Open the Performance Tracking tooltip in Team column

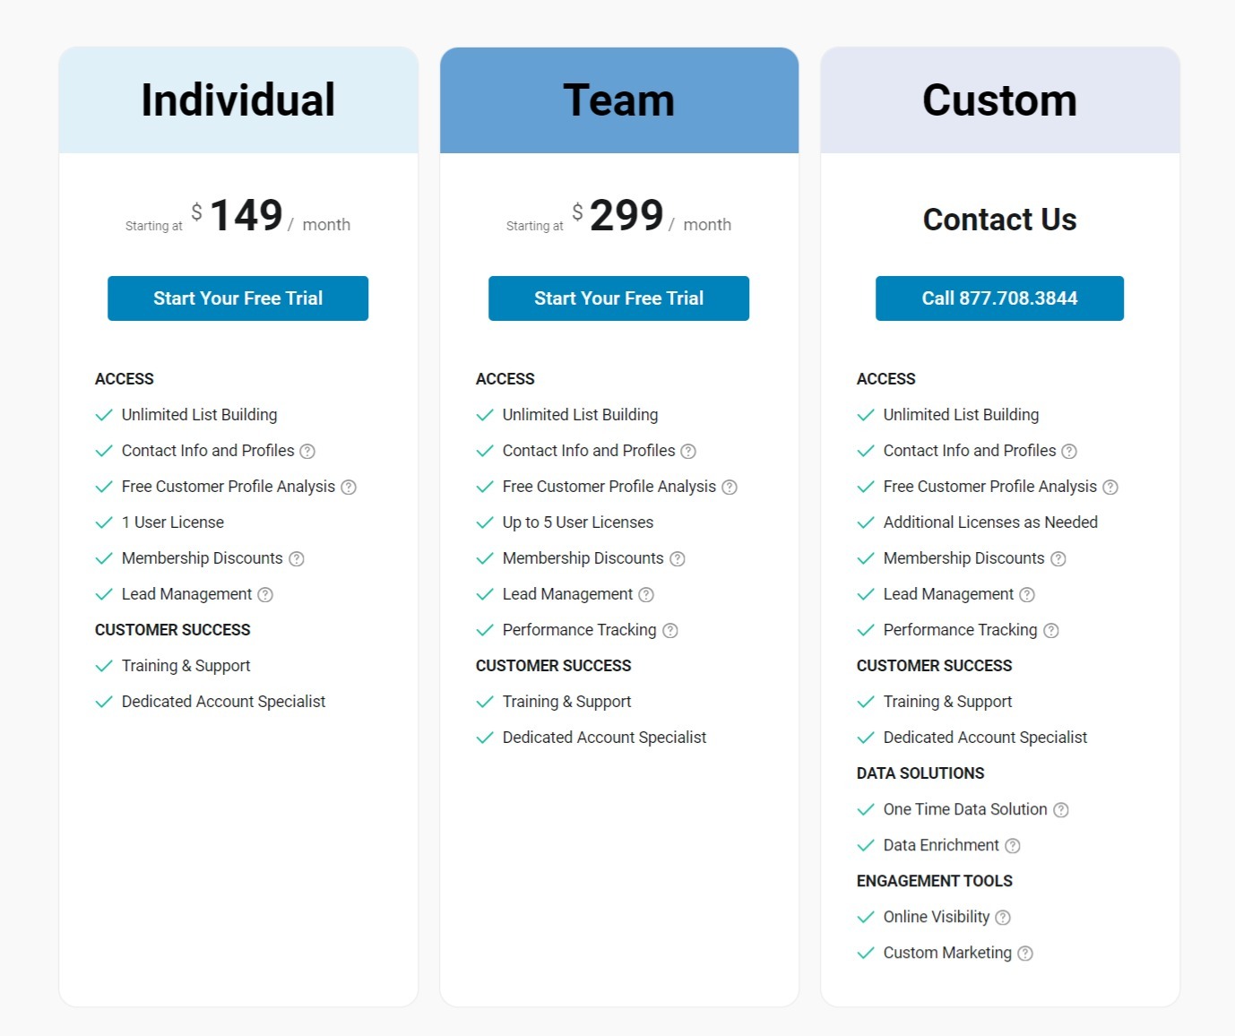point(670,630)
